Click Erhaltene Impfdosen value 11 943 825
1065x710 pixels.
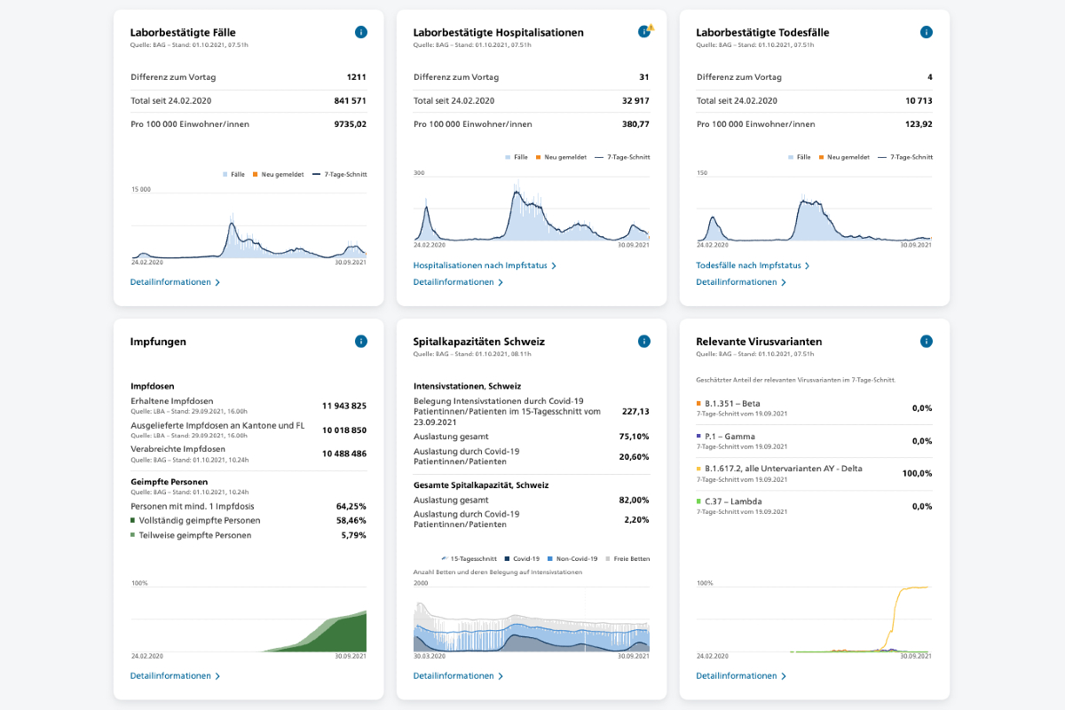pyautogui.click(x=344, y=406)
